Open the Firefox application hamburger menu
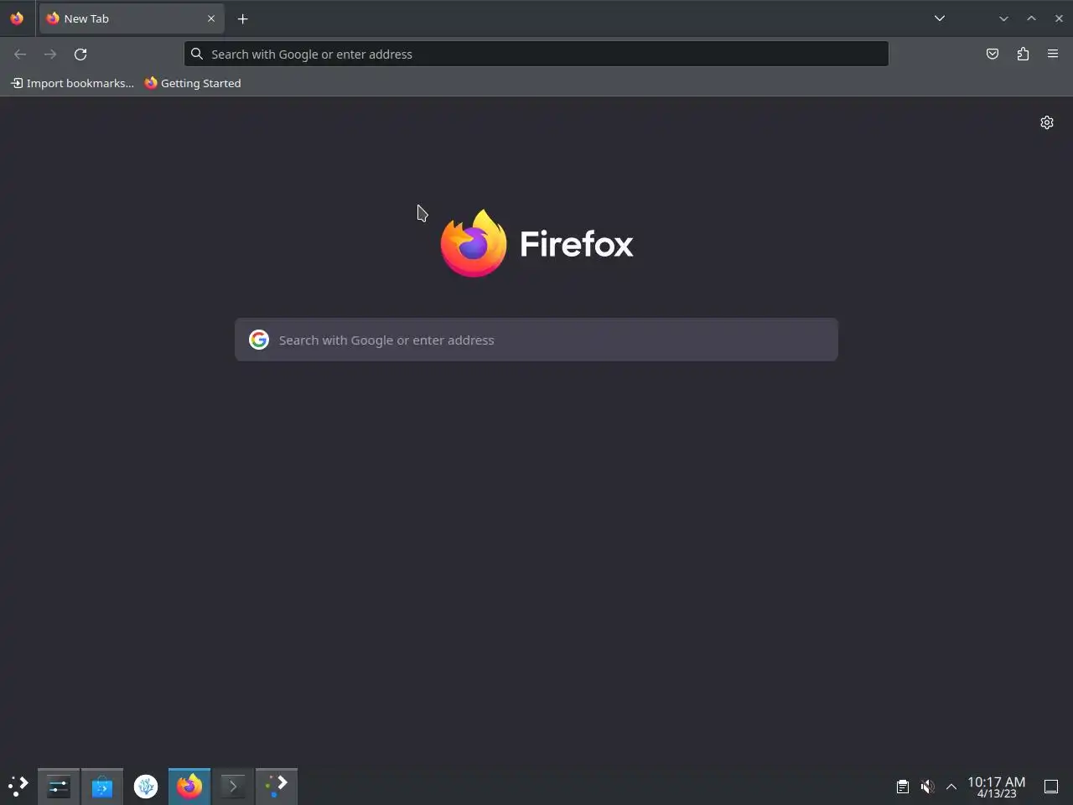The width and height of the screenshot is (1073, 805). pyautogui.click(x=1053, y=54)
